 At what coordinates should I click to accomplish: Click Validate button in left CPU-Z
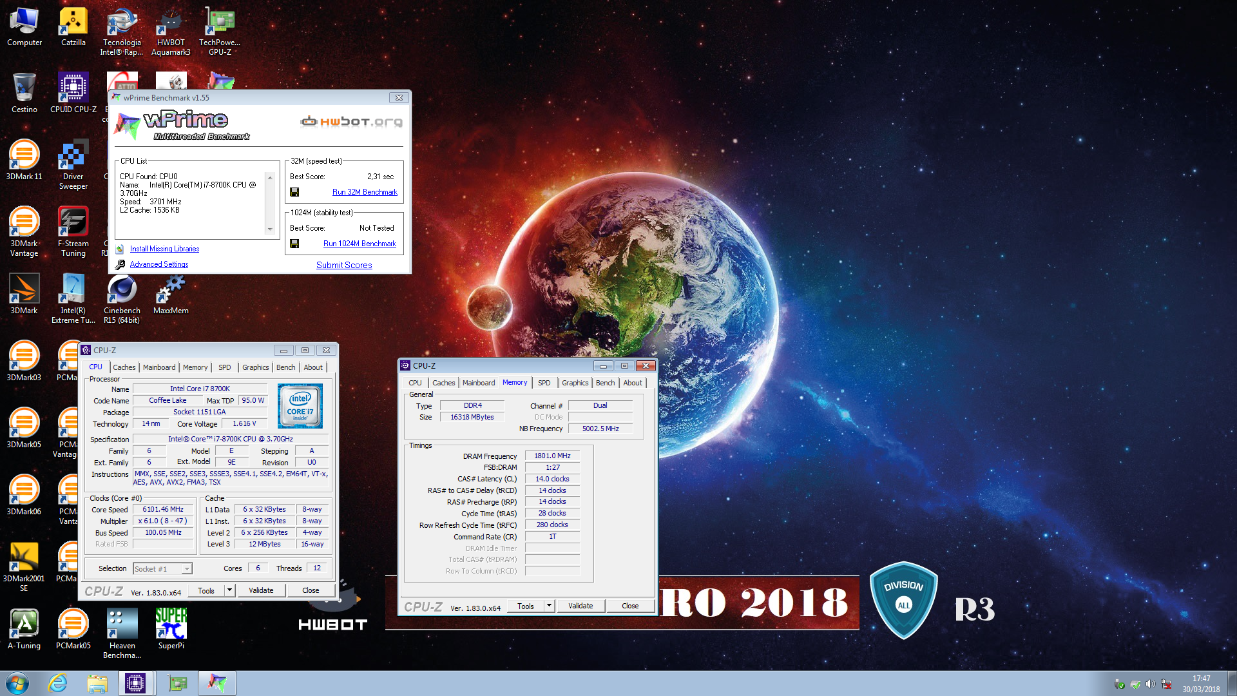click(x=261, y=590)
